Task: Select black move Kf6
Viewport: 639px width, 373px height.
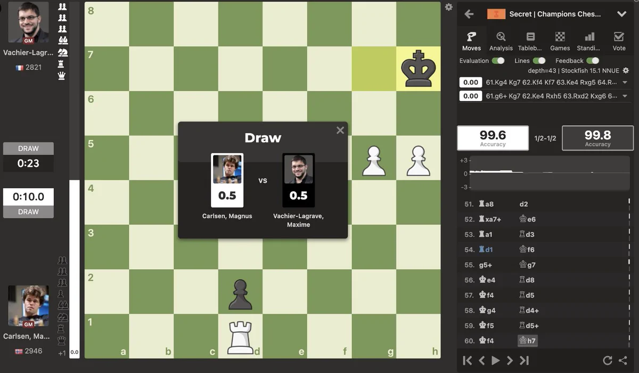Action: pyautogui.click(x=527, y=249)
